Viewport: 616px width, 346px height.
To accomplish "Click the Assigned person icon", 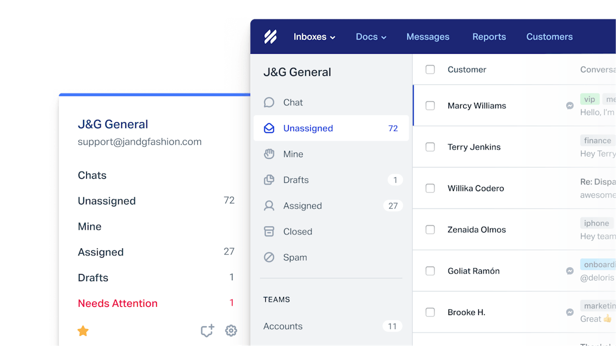I will click(269, 206).
